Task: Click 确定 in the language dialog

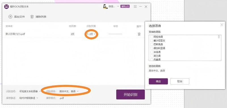Action: [158, 81]
